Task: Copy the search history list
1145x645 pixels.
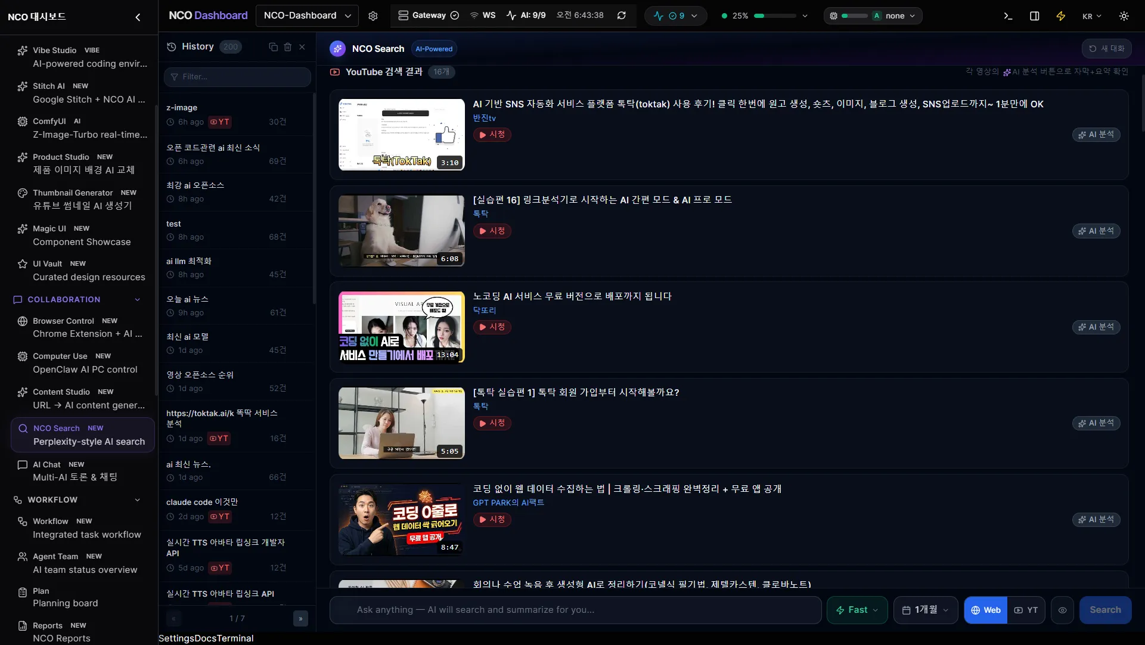Action: (x=274, y=46)
